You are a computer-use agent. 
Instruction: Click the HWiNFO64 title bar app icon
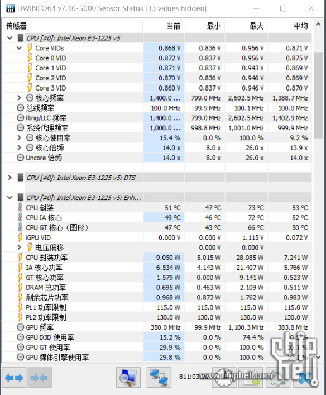point(10,8)
